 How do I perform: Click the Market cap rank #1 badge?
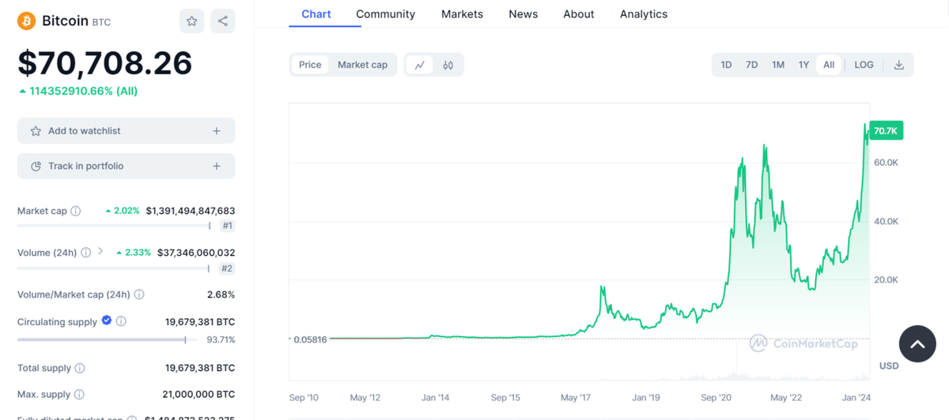tap(227, 226)
